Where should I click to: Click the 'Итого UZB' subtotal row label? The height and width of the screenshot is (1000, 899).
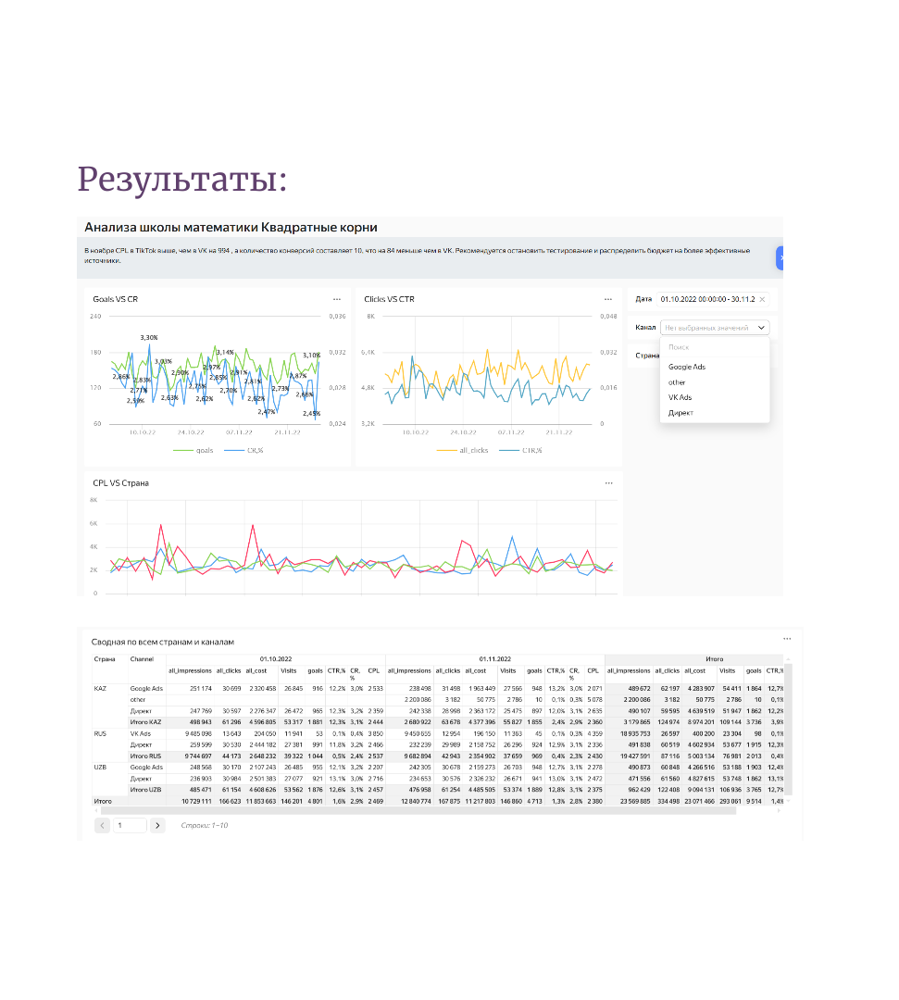pos(145,790)
